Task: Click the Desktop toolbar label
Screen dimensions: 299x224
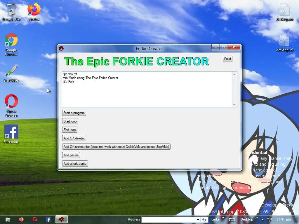Action: (247, 219)
